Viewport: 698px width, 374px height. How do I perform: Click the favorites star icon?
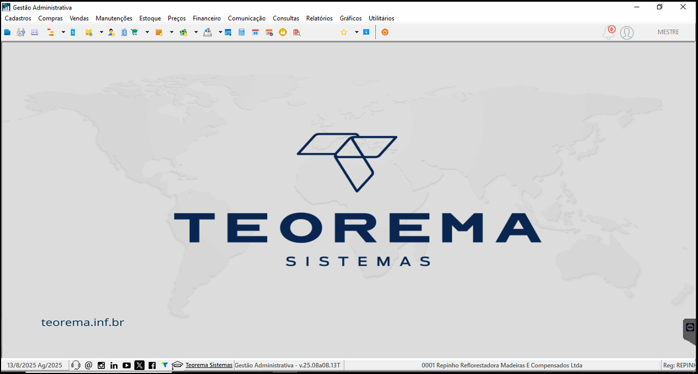pos(344,33)
